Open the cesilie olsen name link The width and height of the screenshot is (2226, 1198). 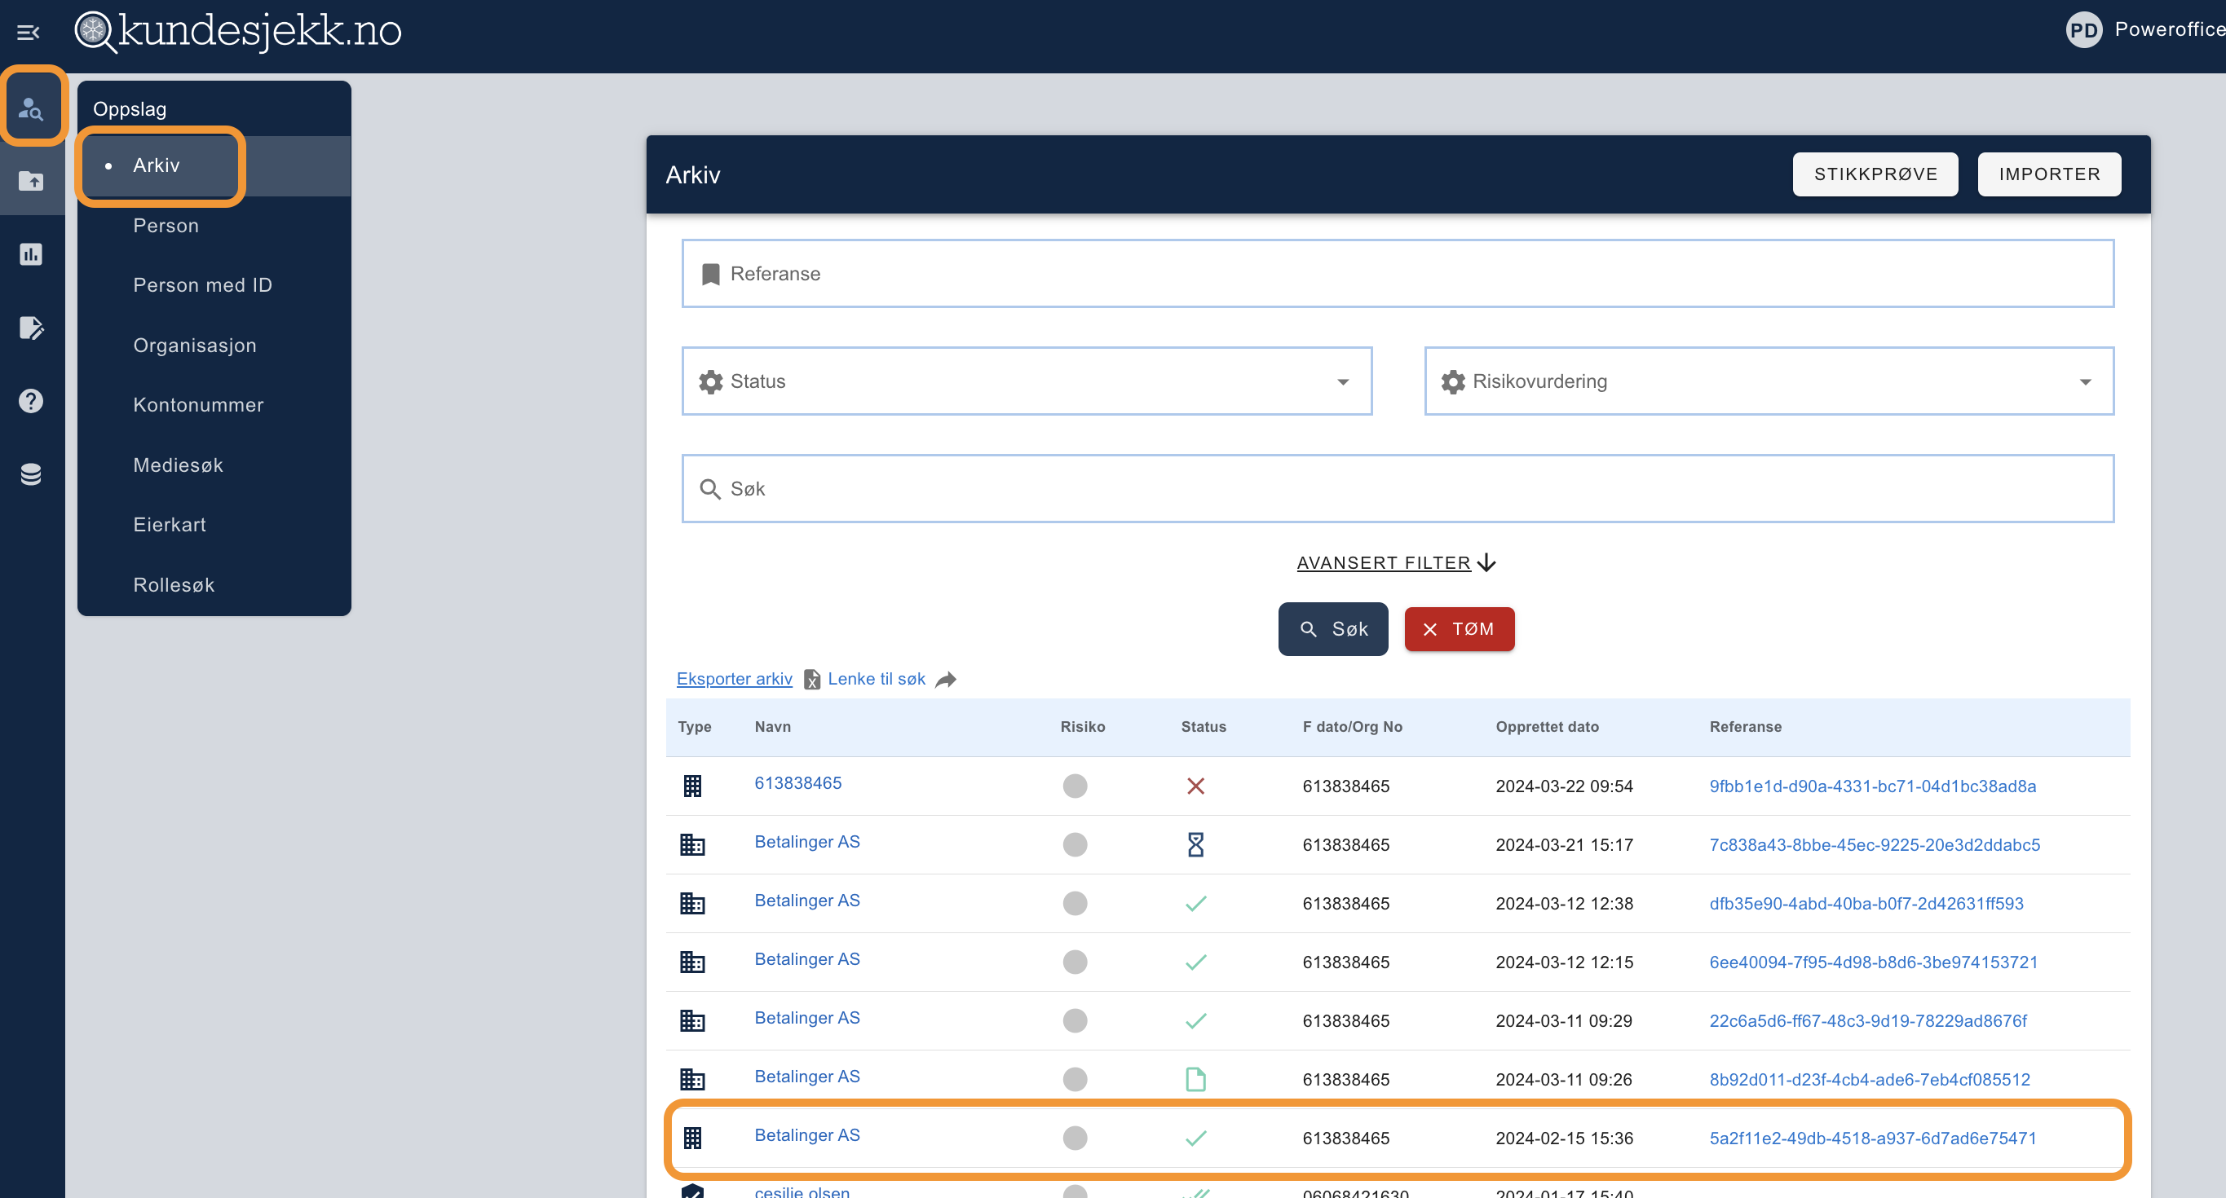coord(802,1191)
